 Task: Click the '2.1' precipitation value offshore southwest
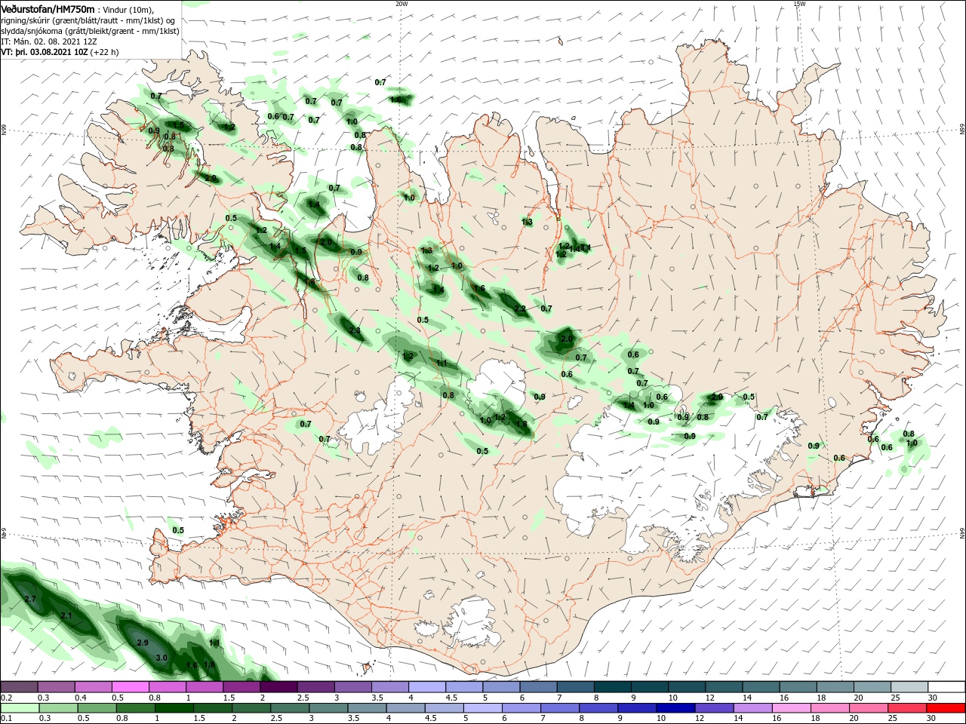[x=66, y=616]
